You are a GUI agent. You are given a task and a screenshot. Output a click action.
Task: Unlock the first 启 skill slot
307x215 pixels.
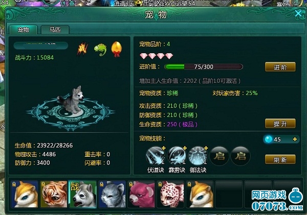pos(220,156)
